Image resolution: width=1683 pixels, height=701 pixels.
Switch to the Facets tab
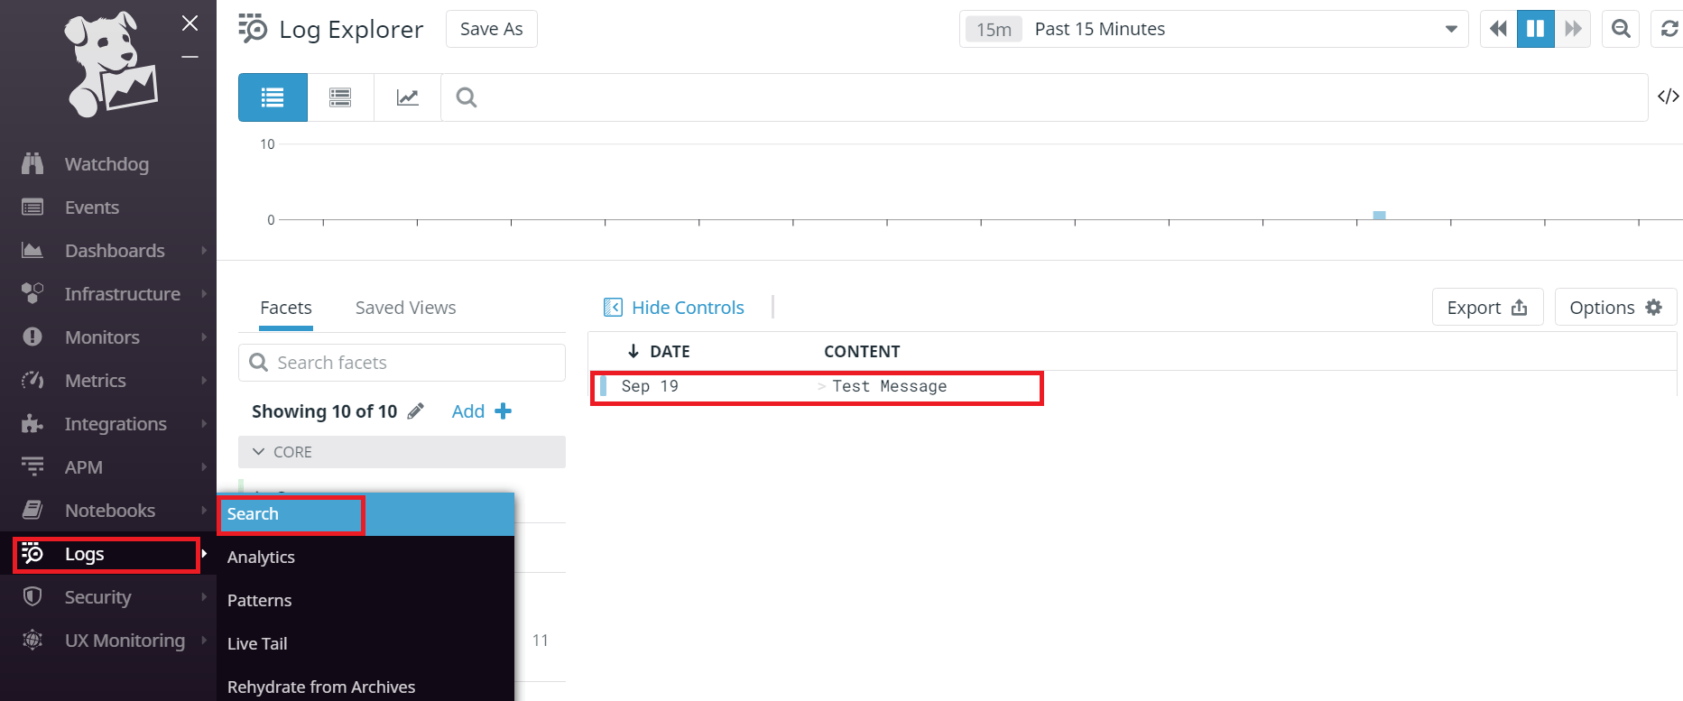click(286, 308)
